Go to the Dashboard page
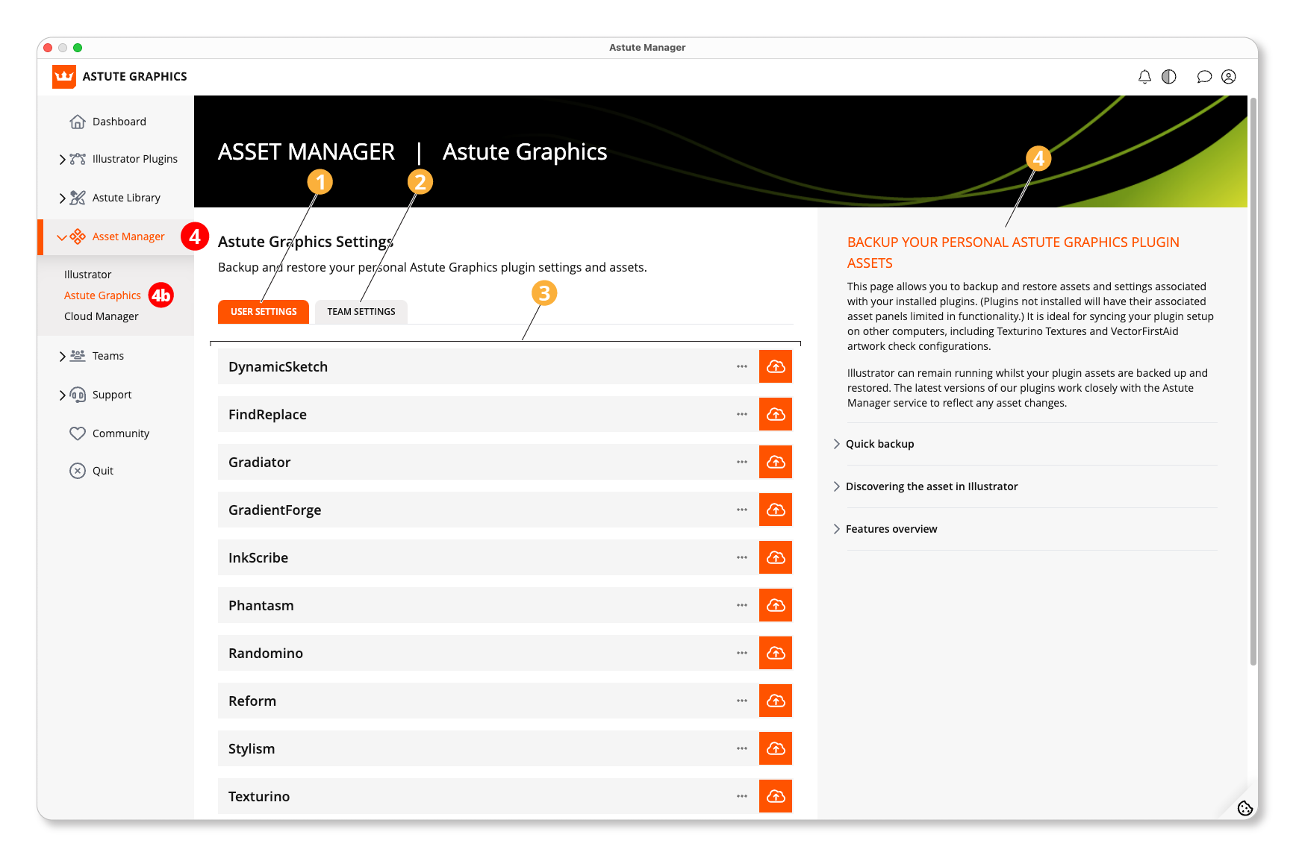 [x=119, y=122]
